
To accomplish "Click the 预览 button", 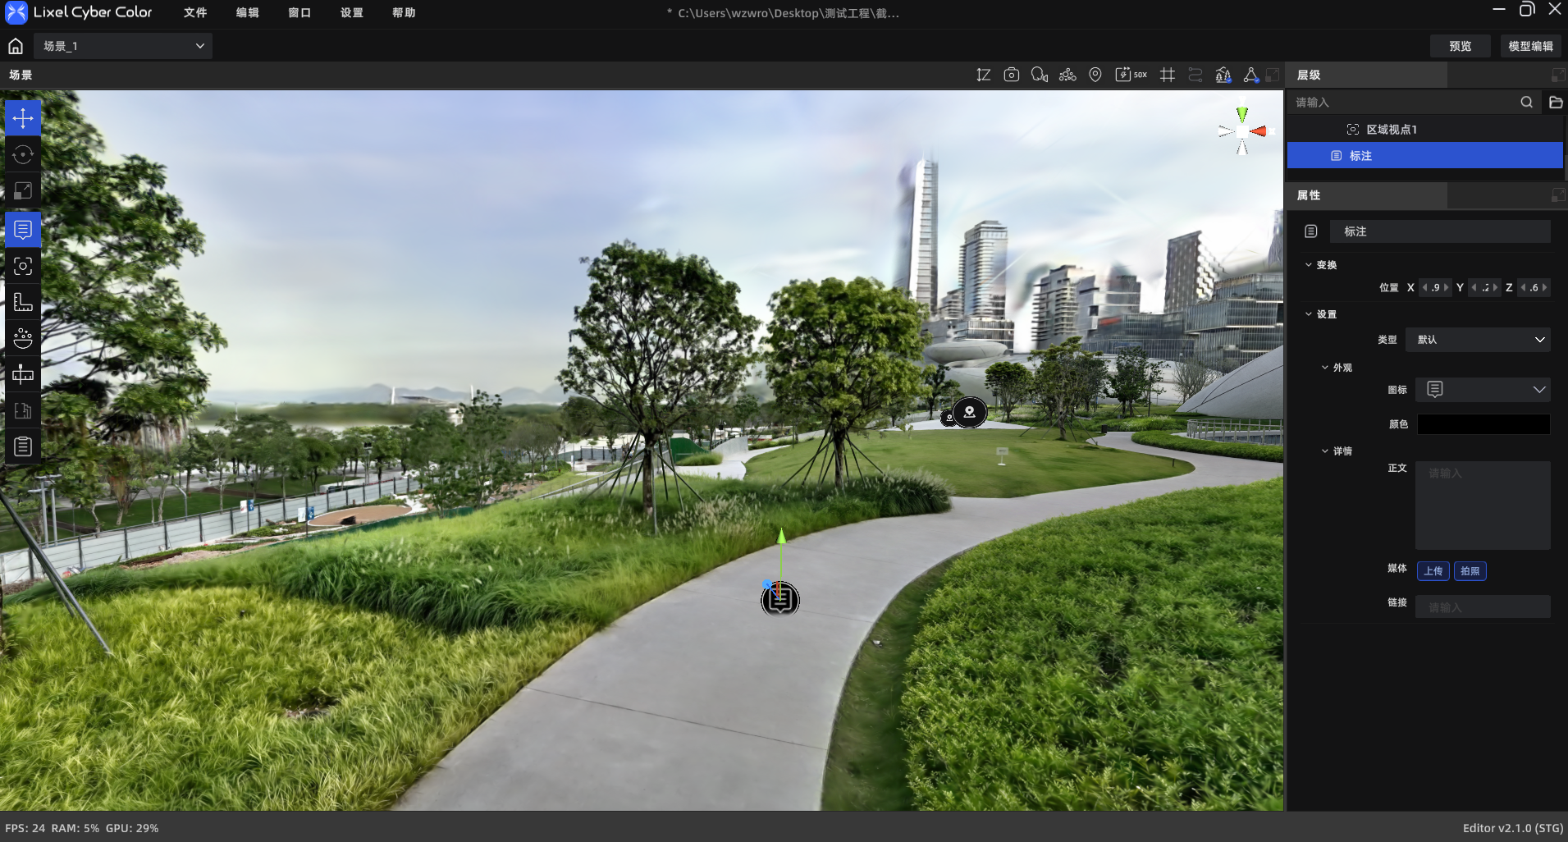I will tap(1461, 46).
